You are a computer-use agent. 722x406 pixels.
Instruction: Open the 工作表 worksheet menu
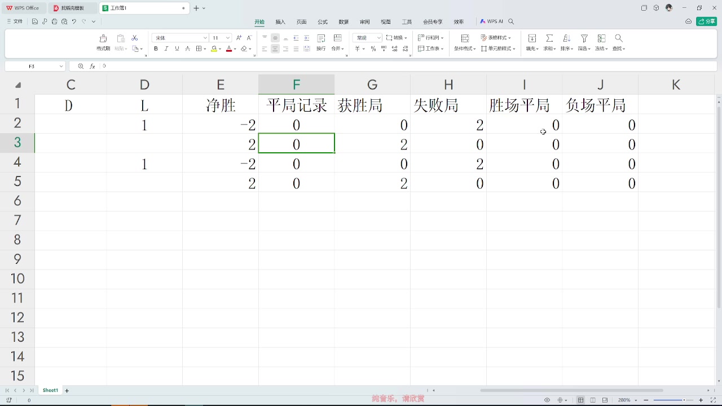click(431, 49)
